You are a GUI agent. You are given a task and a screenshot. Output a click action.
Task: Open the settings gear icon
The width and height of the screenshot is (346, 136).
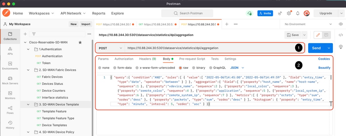point(289,13)
